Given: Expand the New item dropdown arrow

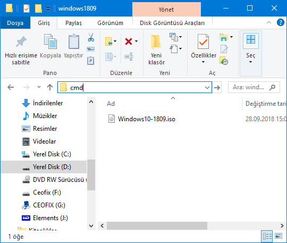Looking at the screenshot, I should point(181,37).
